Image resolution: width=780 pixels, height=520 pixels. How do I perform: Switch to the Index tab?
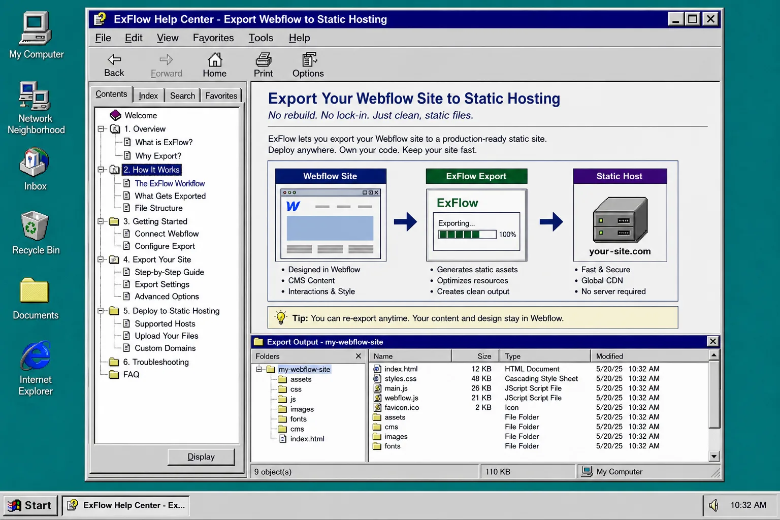(x=148, y=95)
